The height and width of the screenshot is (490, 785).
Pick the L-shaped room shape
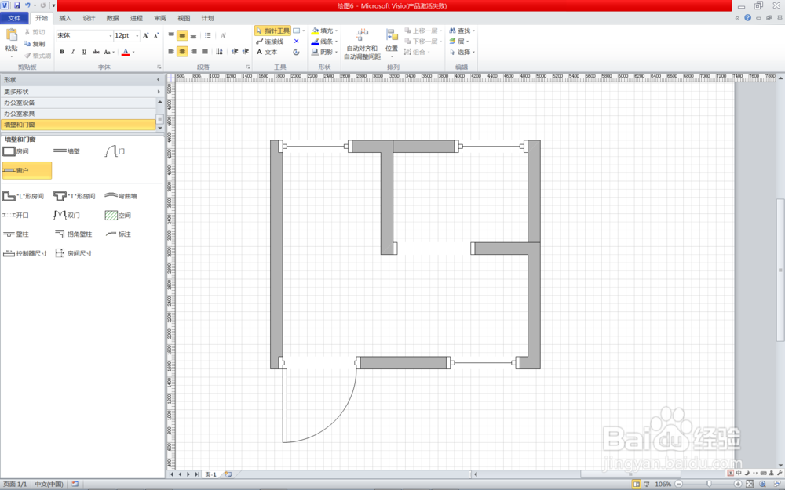pos(23,196)
